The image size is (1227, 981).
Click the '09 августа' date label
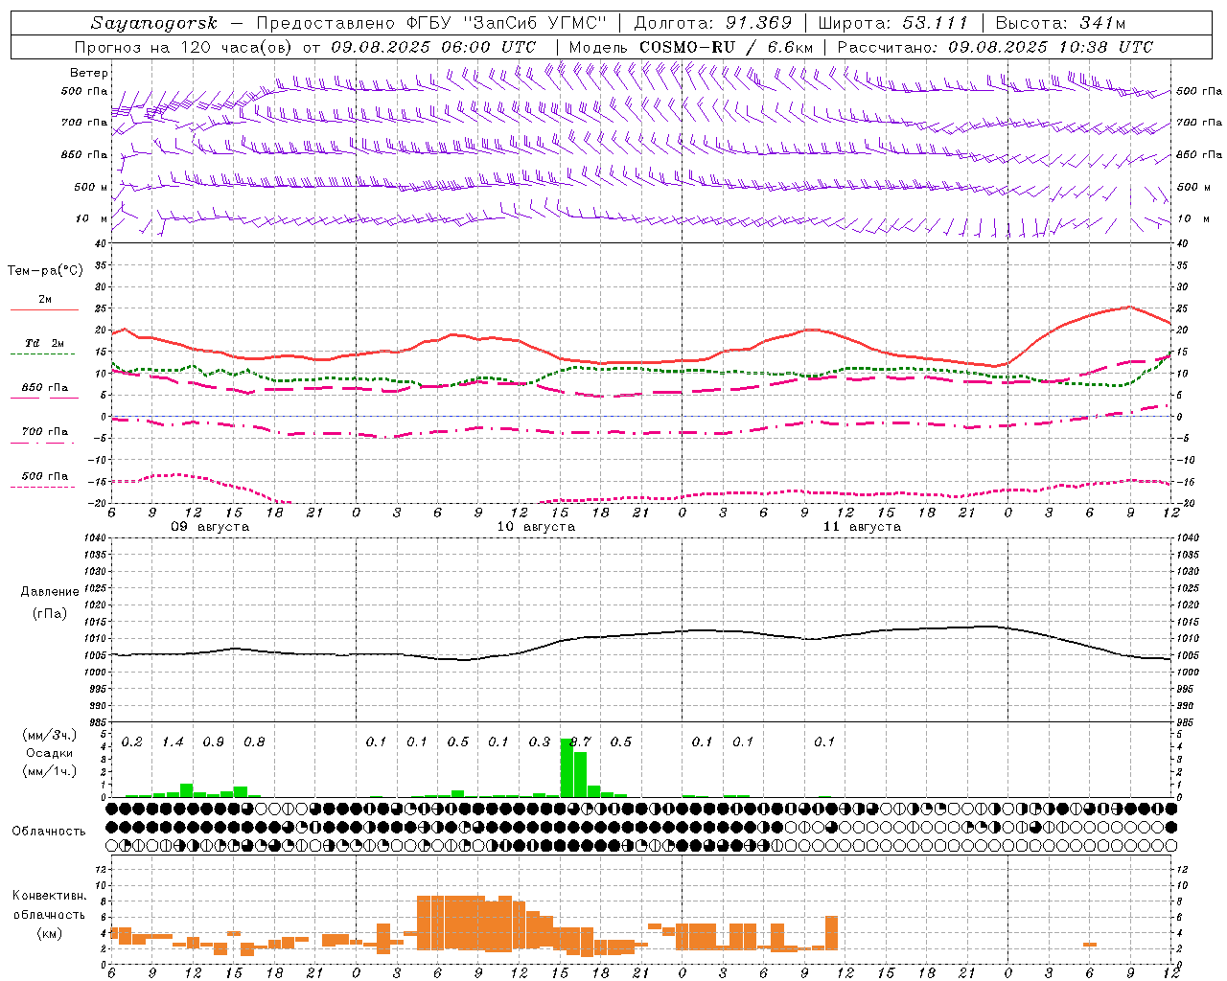[x=210, y=527]
